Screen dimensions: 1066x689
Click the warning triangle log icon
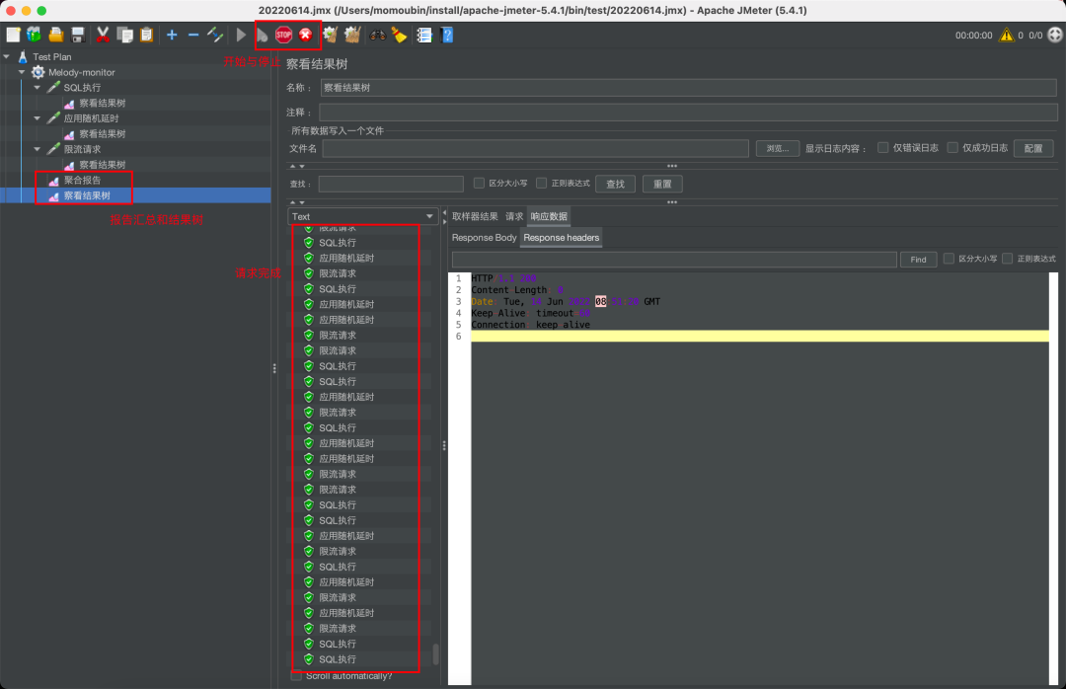tap(1006, 35)
